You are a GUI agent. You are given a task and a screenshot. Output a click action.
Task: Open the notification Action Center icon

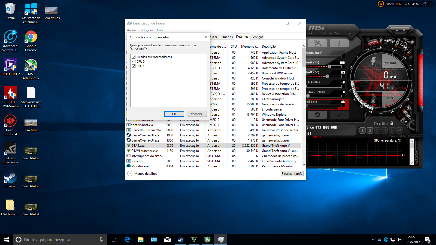428,240
